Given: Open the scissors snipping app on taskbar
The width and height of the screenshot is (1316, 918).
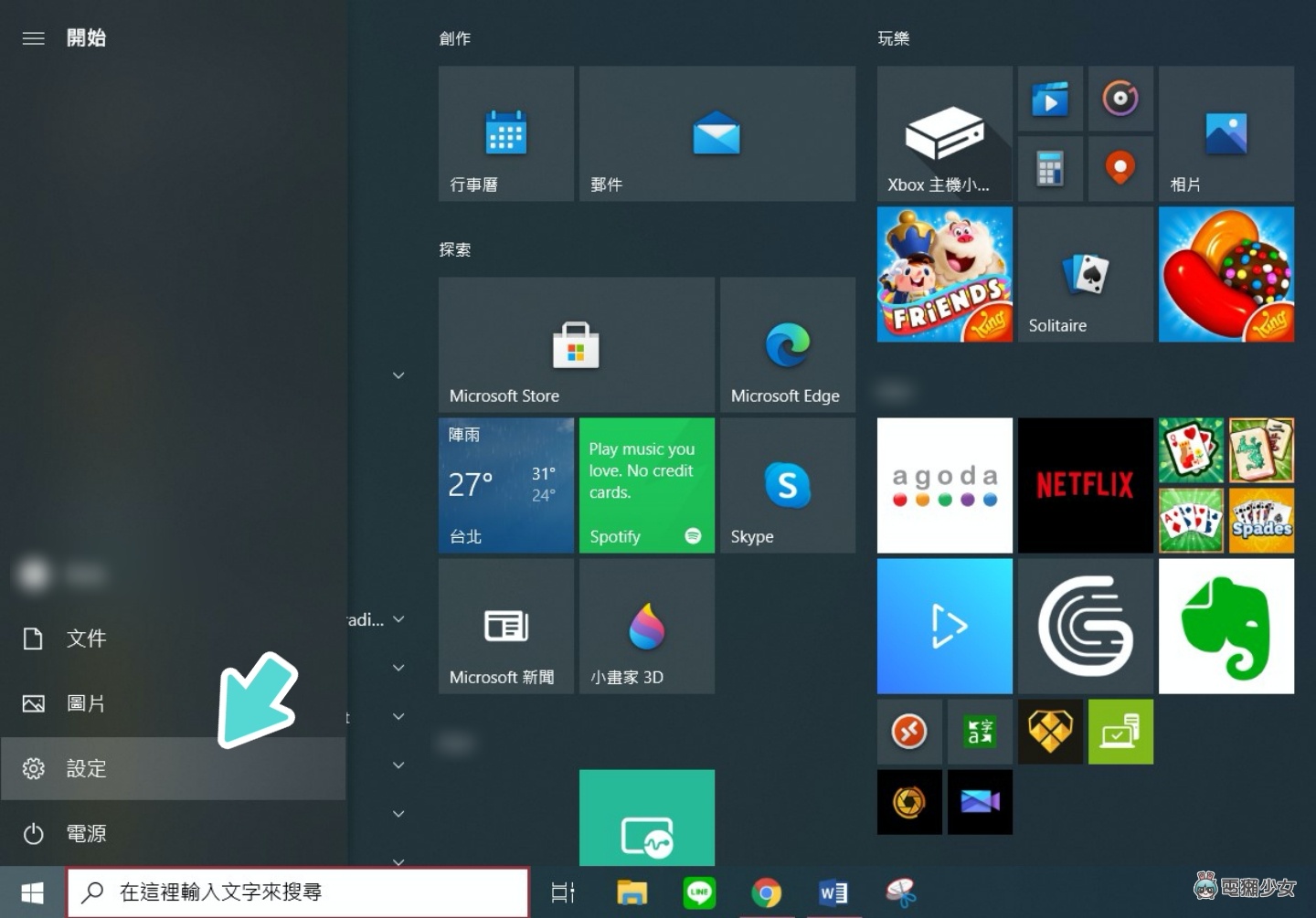Looking at the screenshot, I should tap(901, 892).
